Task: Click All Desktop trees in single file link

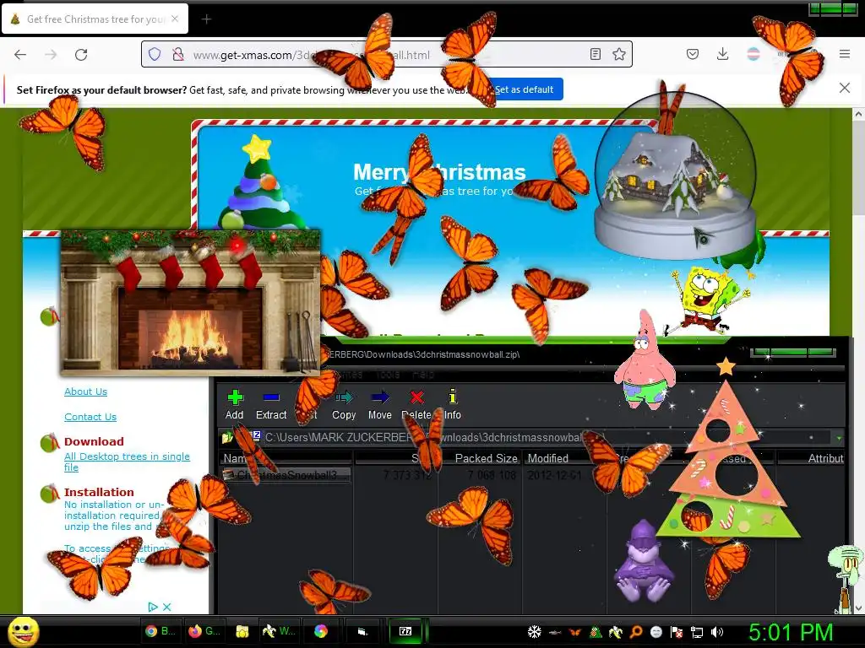Action: (x=127, y=462)
